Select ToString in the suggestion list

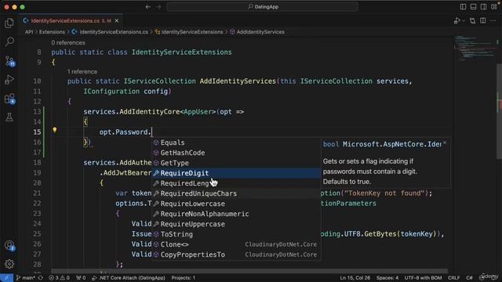(x=236, y=234)
